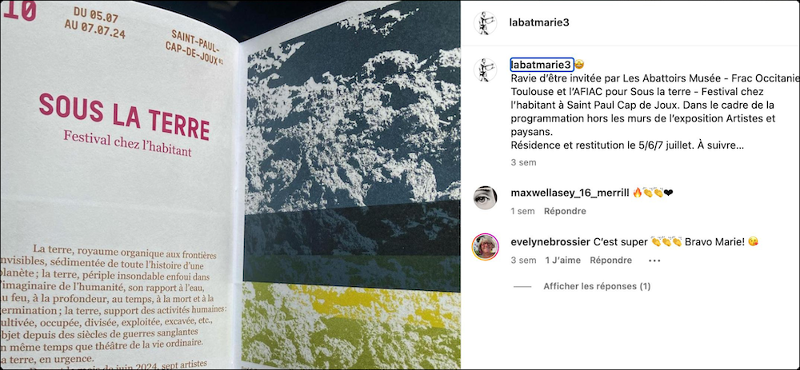The width and height of the screenshot is (800, 370).
Task: Click the star-struck emoji after caption username
Action: [579, 65]
